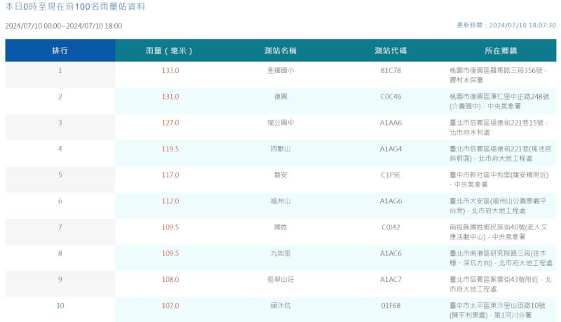
Task: Click the address in the A1AC7 row
Action: click(x=501, y=284)
